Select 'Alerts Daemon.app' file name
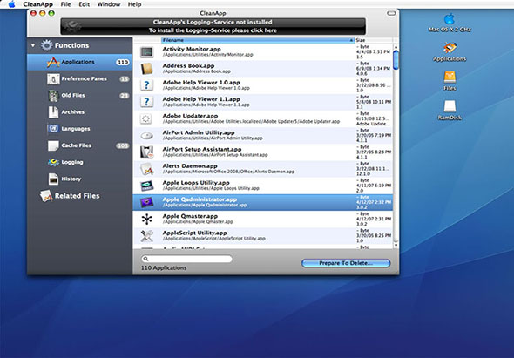 191,166
